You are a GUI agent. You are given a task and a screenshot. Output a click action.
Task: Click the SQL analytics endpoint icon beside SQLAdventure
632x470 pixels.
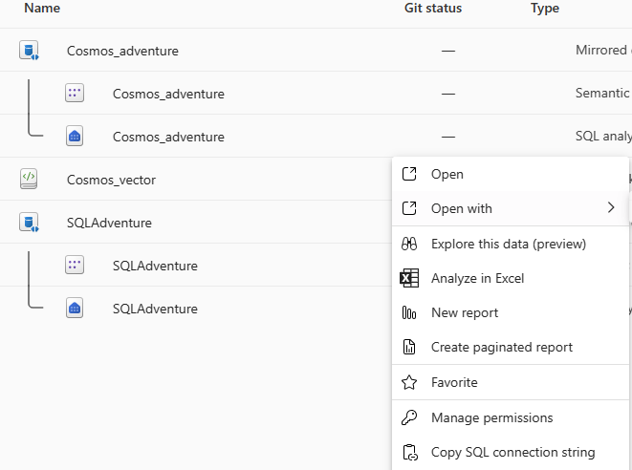pos(75,309)
